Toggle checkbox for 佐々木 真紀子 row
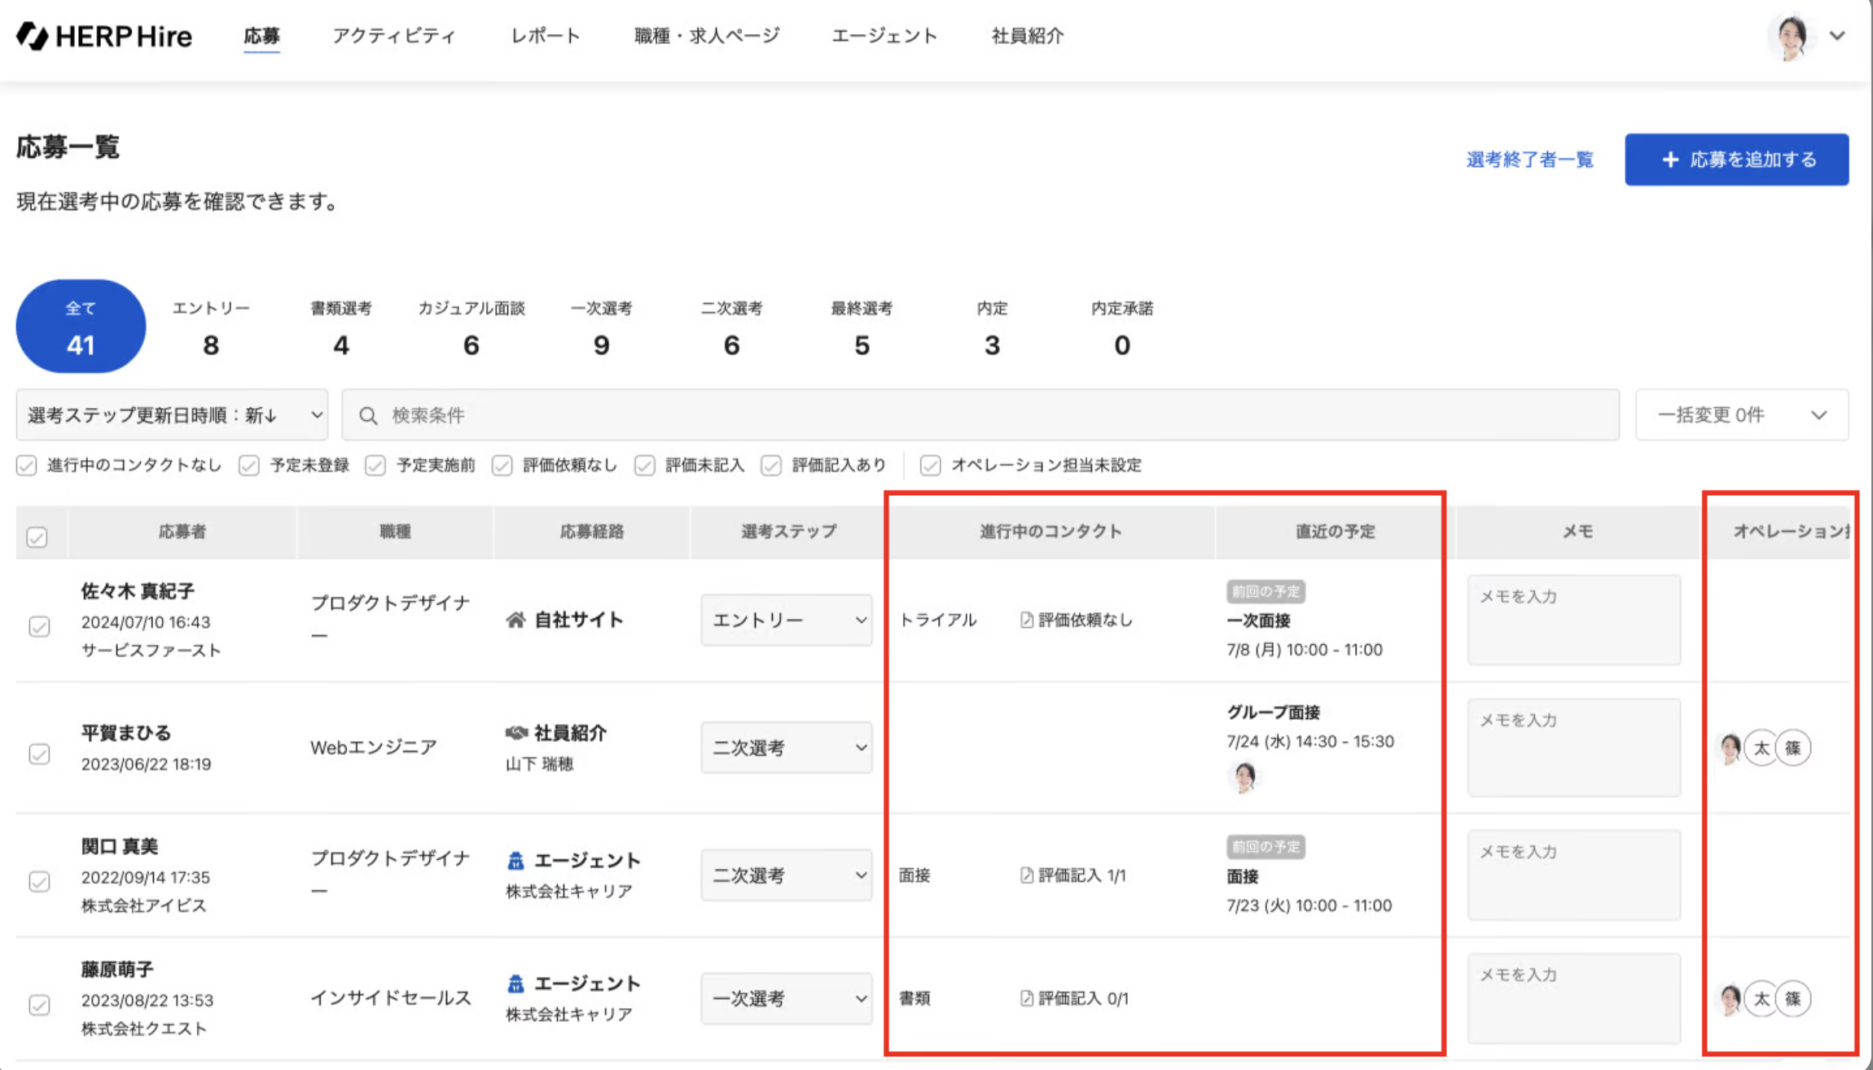The height and width of the screenshot is (1070, 1873). [39, 626]
